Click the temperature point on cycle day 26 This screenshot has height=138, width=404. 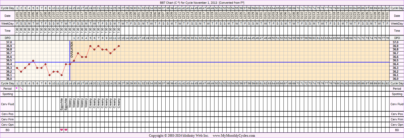click(x=119, y=46)
